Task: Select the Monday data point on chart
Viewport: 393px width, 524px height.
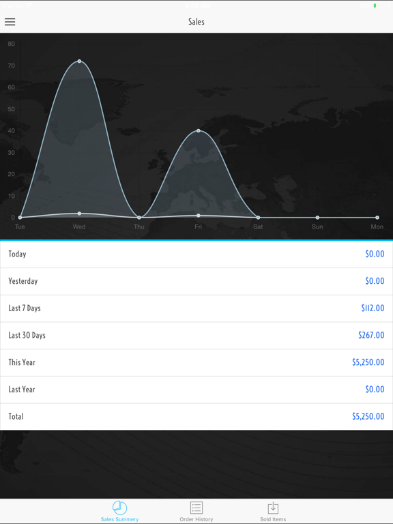Action: pyautogui.click(x=377, y=218)
